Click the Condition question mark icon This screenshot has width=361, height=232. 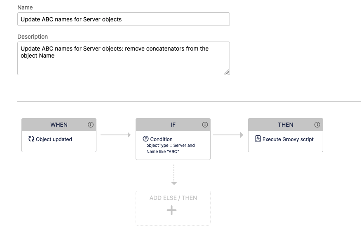click(145, 139)
